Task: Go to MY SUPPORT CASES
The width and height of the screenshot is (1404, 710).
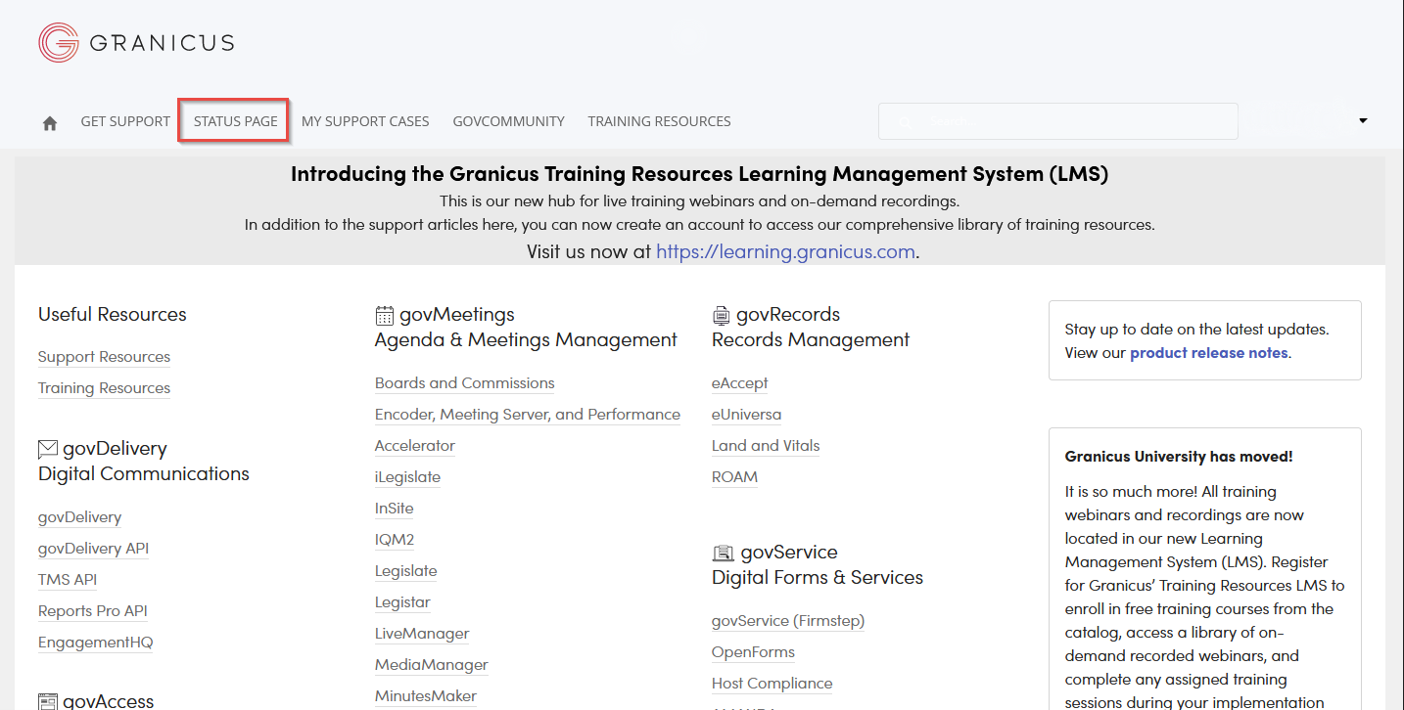Action: coord(365,120)
